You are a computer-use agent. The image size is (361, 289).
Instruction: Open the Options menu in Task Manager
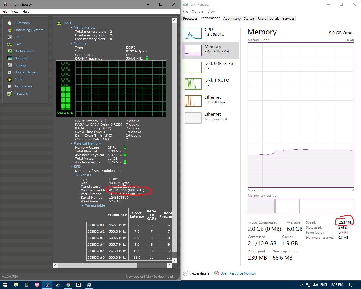pyautogui.click(x=198, y=12)
